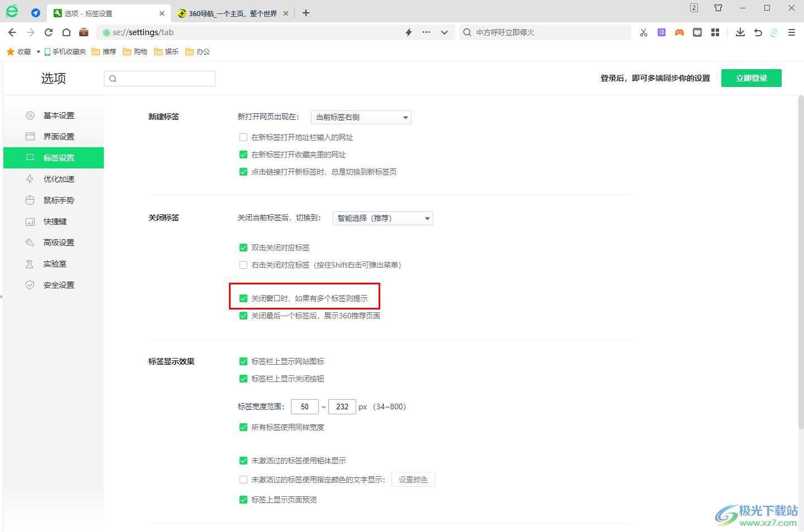Open the downloads arrow icon
This screenshot has height=532, width=804.
pyautogui.click(x=740, y=32)
